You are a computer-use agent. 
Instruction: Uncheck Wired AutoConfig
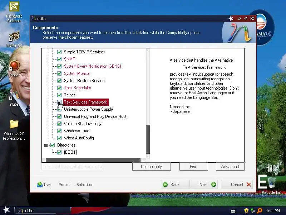[x=59, y=138]
